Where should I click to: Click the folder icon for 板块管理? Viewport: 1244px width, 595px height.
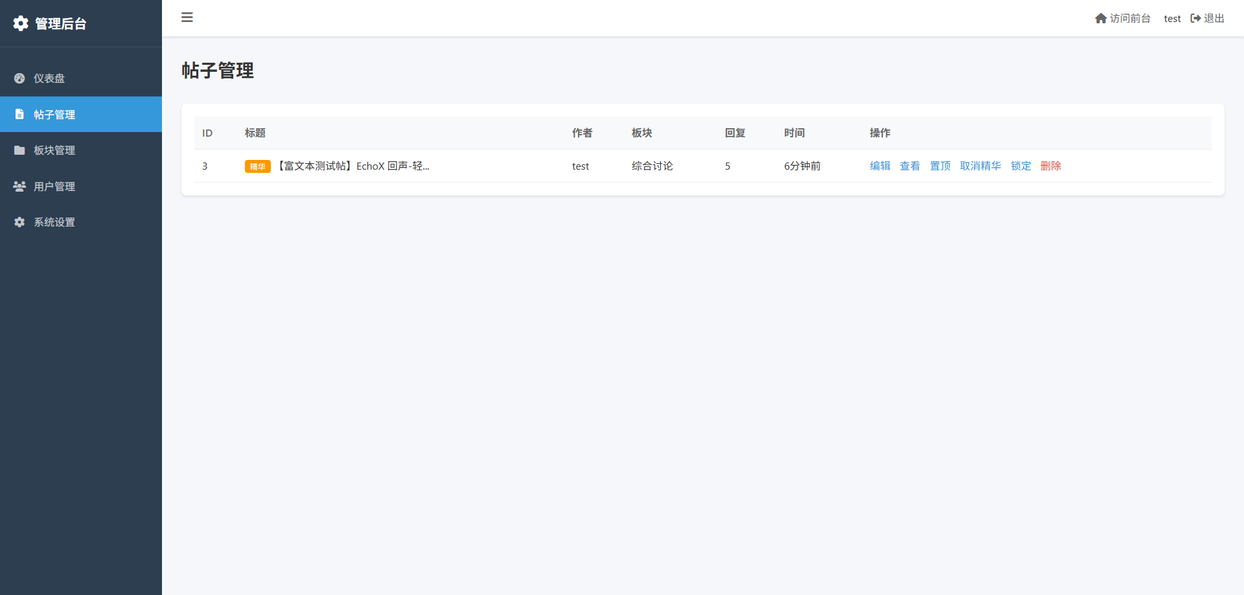click(x=19, y=150)
